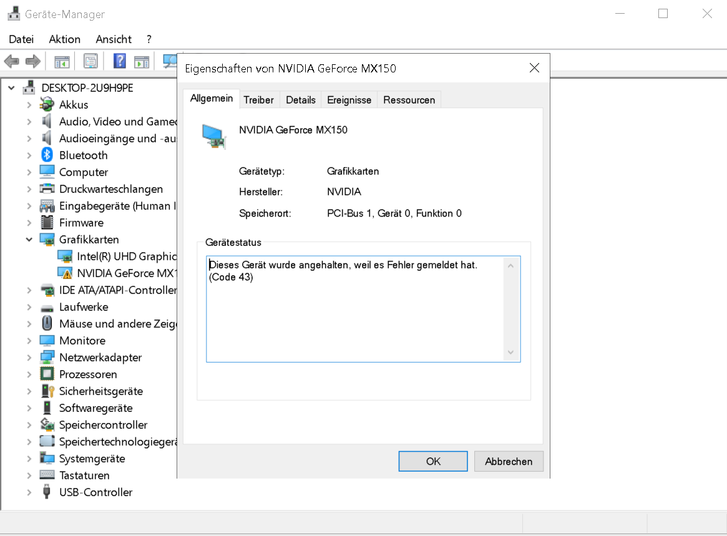Open the Aktion menu
The height and width of the screenshot is (536, 727).
64,39
